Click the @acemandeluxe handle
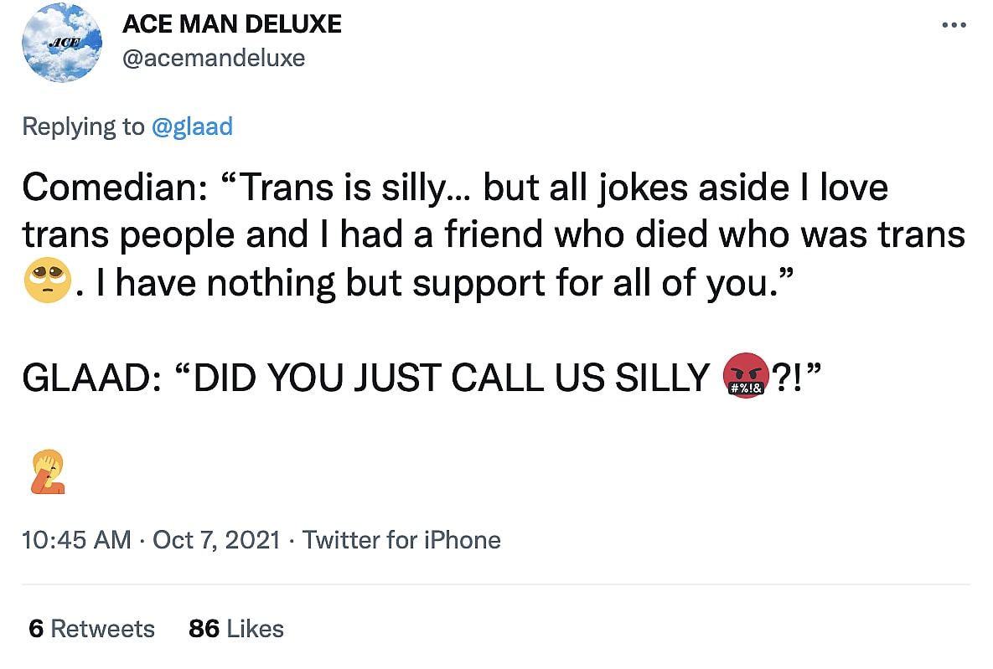 click(214, 58)
